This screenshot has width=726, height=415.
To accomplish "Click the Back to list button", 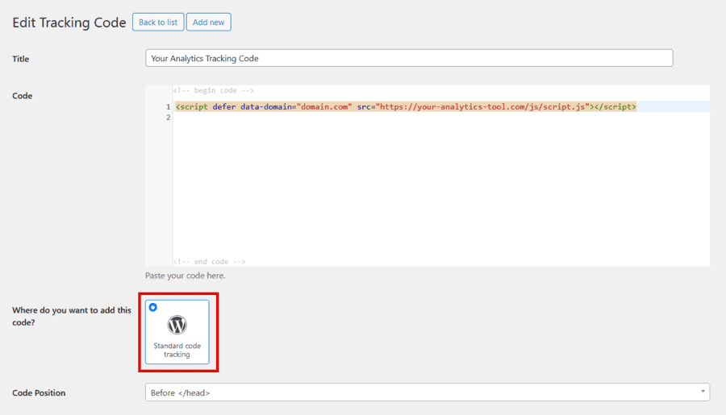I will point(158,23).
